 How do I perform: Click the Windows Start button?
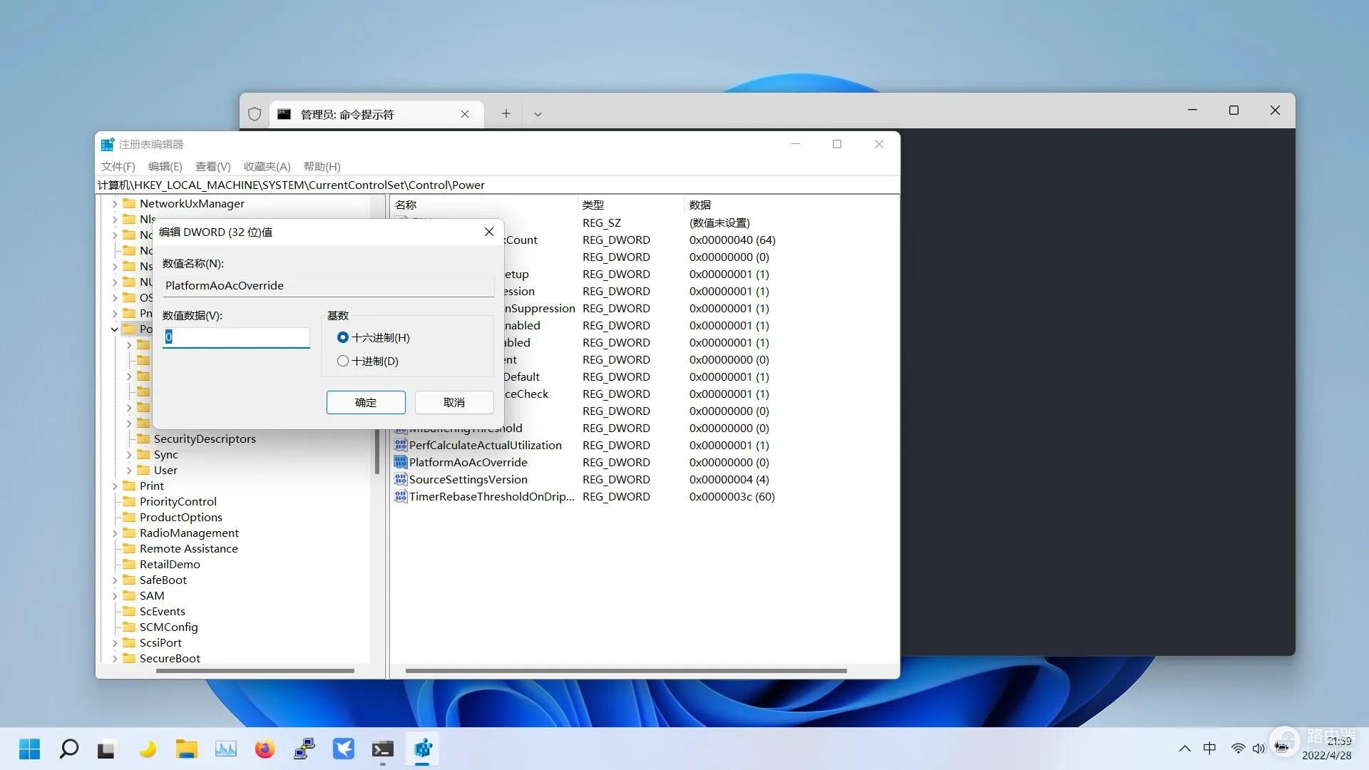click(29, 749)
